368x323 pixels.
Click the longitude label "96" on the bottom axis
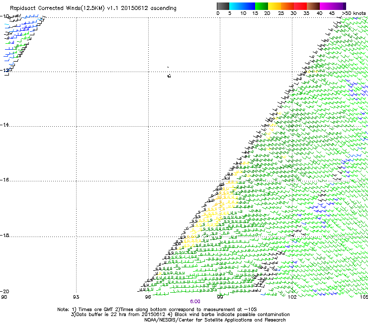tap(148, 297)
